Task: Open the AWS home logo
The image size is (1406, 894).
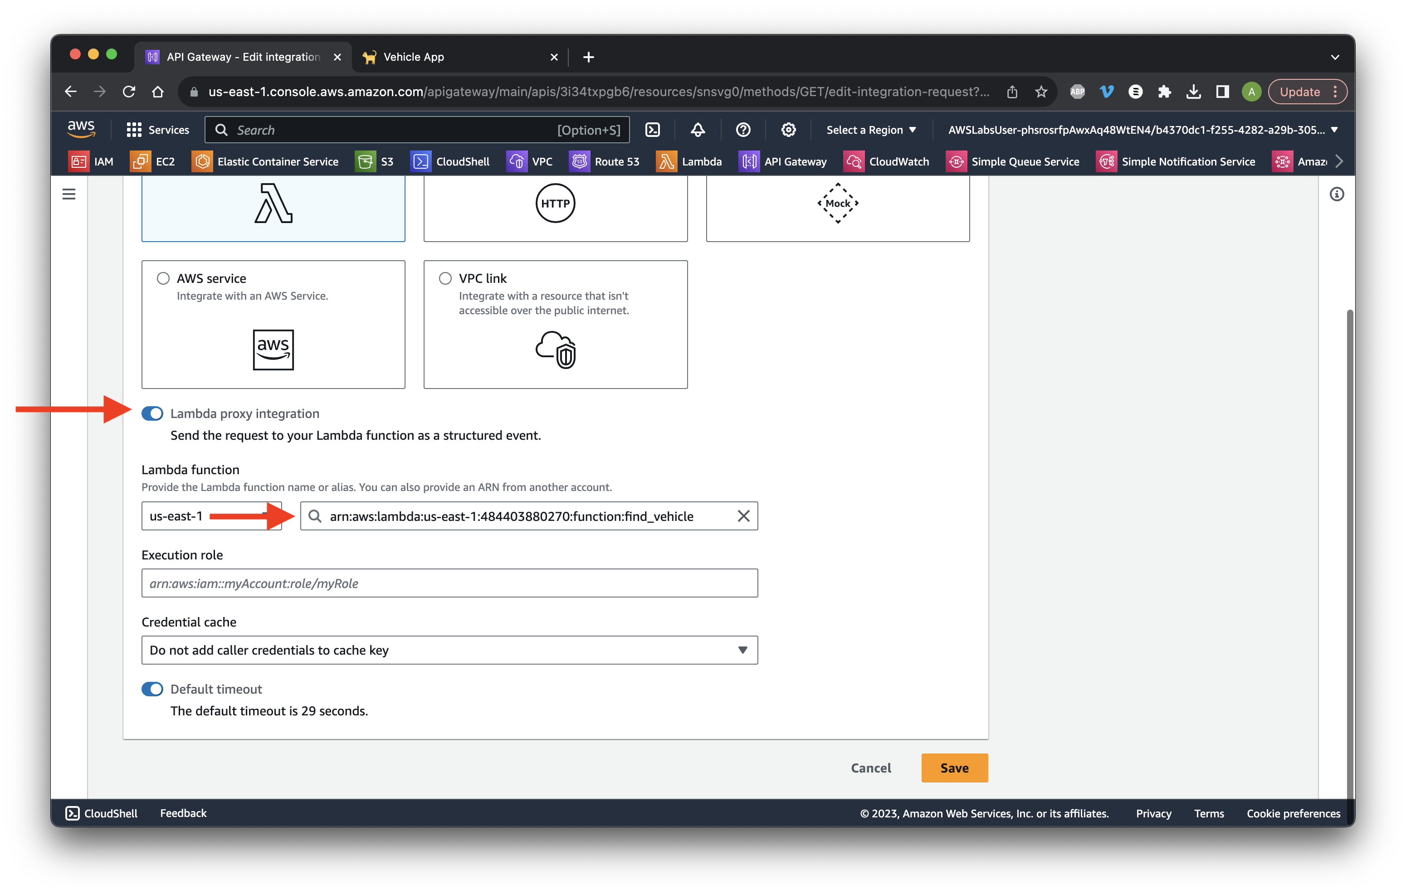Action: [x=81, y=129]
